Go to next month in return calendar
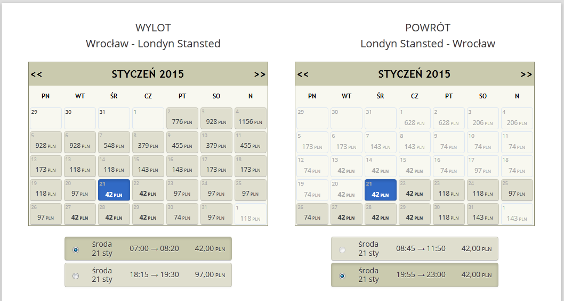 526,74
